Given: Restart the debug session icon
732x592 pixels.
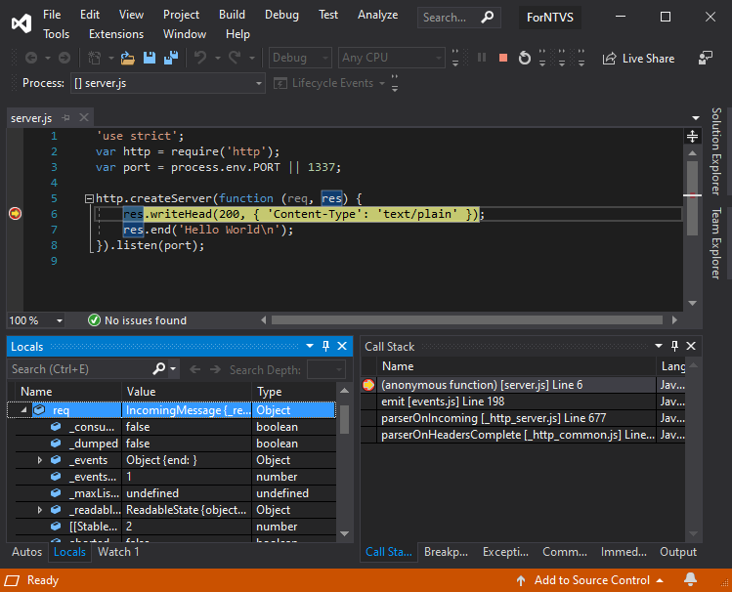Looking at the screenshot, I should (525, 58).
